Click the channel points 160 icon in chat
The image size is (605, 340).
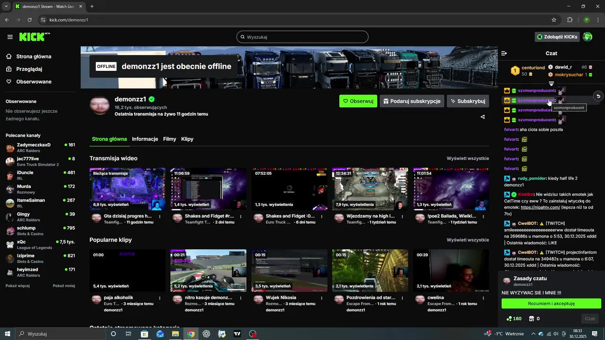[514, 319]
